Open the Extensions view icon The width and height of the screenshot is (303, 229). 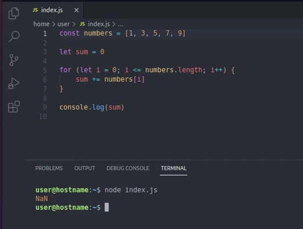pyautogui.click(x=14, y=107)
